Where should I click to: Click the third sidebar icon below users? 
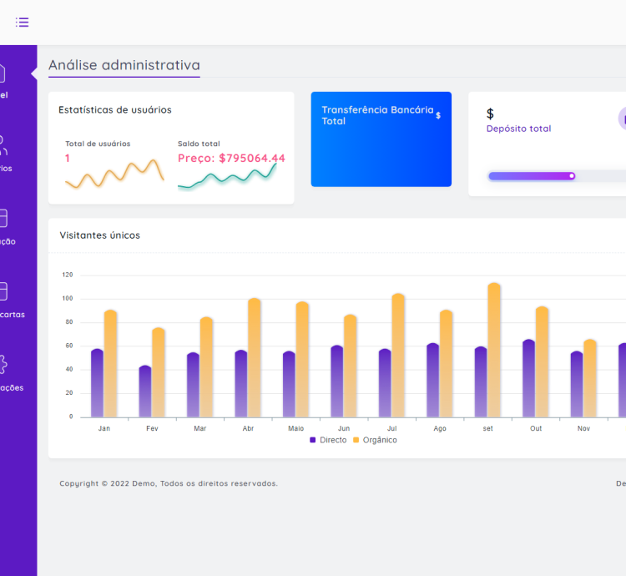[x=2, y=218]
